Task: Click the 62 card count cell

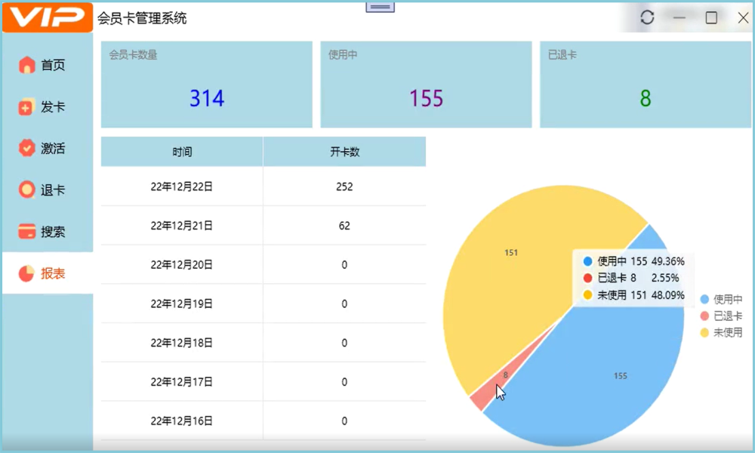Action: tap(344, 226)
